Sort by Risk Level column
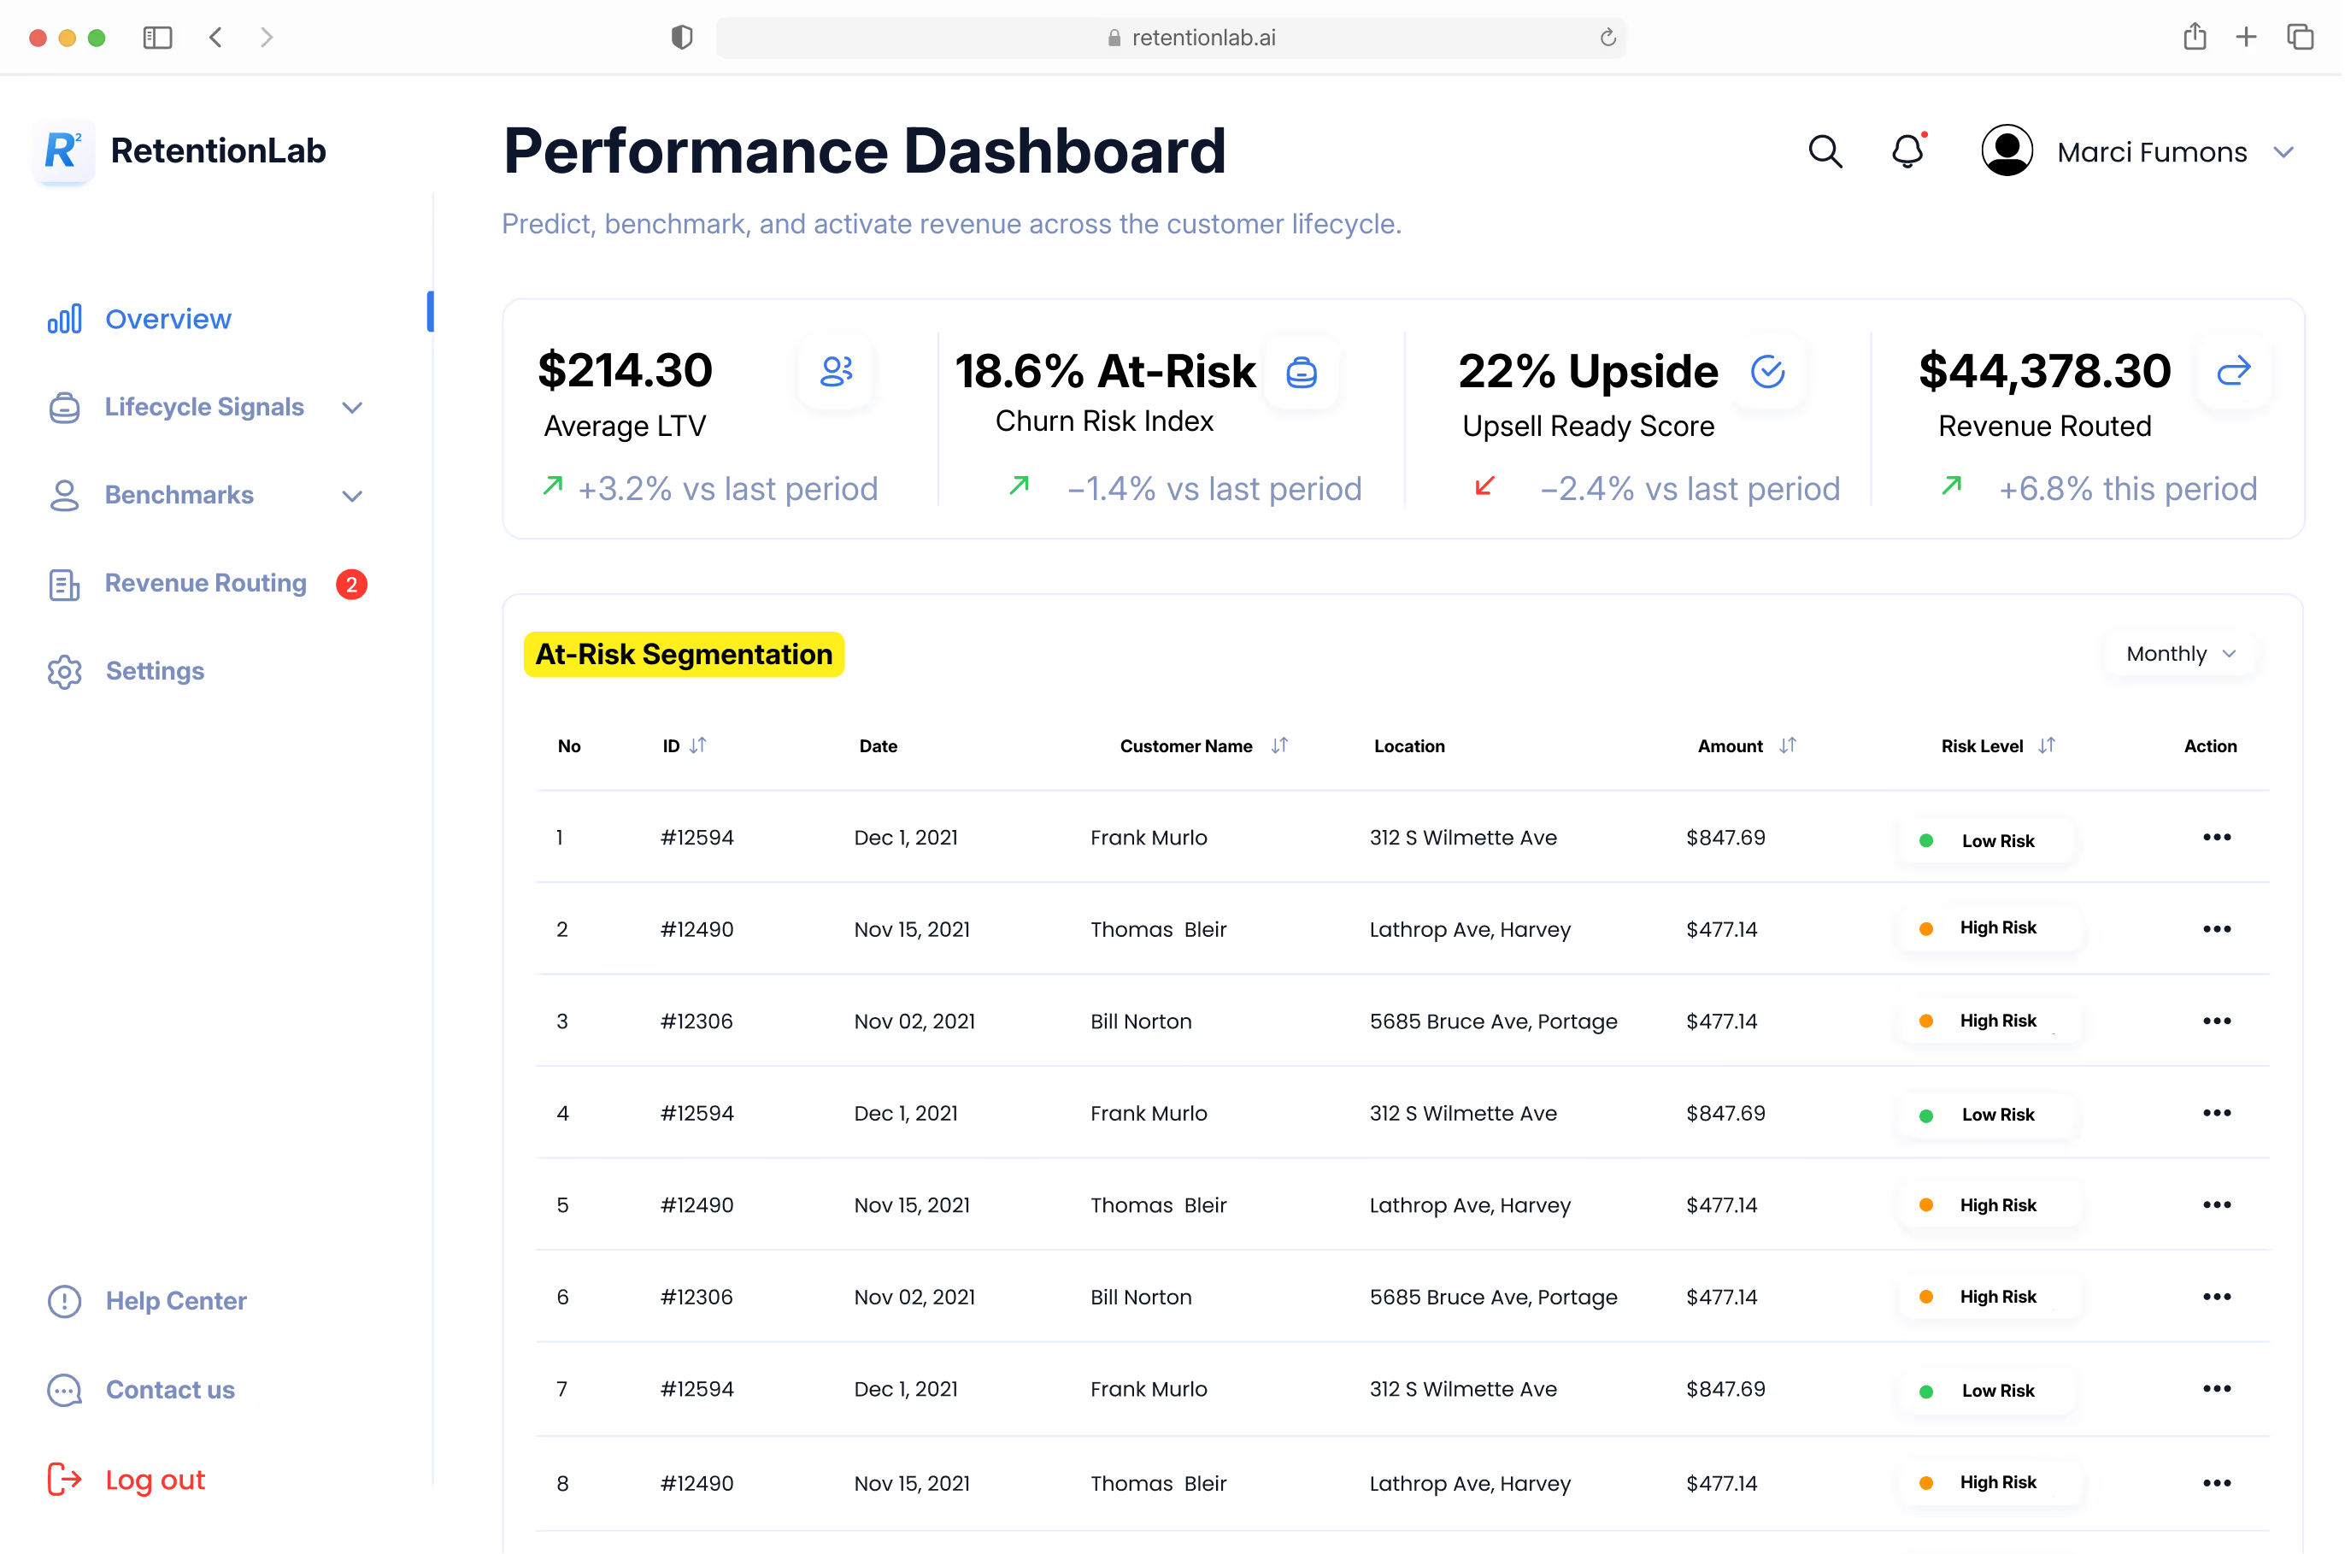Viewport: 2345px width, 1554px height. [2048, 746]
